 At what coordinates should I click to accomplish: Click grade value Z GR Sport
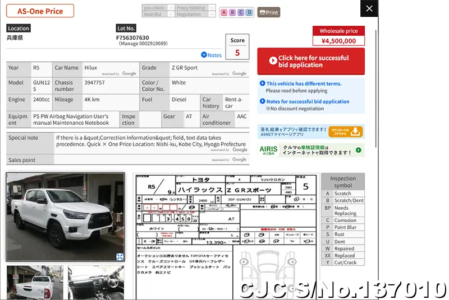click(x=185, y=68)
